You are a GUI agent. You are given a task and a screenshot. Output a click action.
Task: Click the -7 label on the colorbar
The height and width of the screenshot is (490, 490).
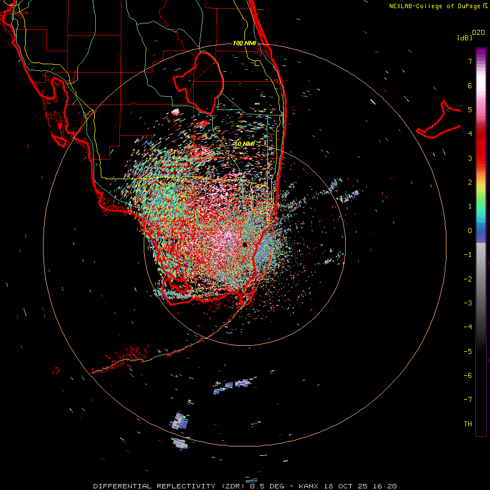click(468, 400)
